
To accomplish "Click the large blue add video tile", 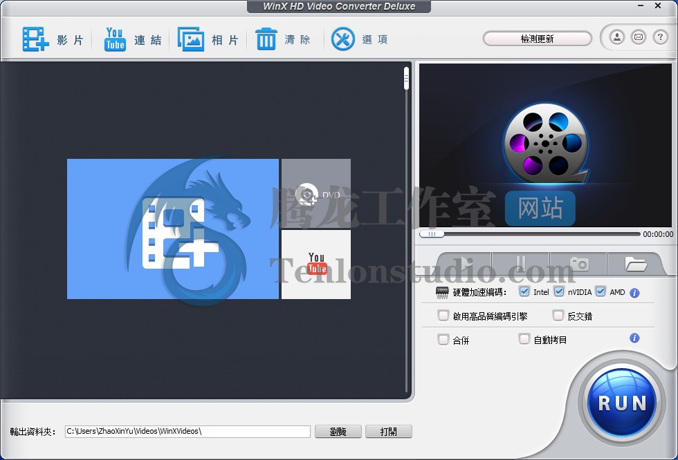I will [x=173, y=229].
